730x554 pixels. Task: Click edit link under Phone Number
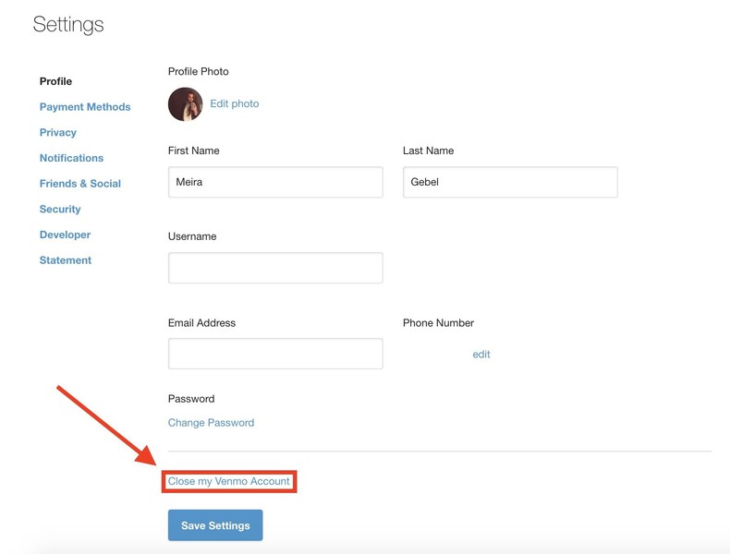coord(481,355)
